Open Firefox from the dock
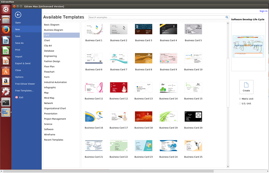 [5, 30]
